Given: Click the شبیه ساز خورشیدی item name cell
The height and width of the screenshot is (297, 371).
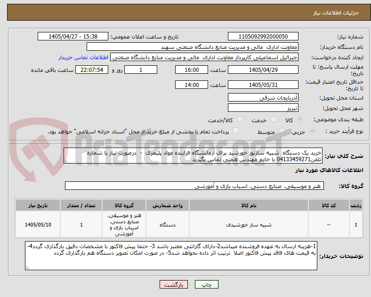Looking at the screenshot, I should 249,225.
